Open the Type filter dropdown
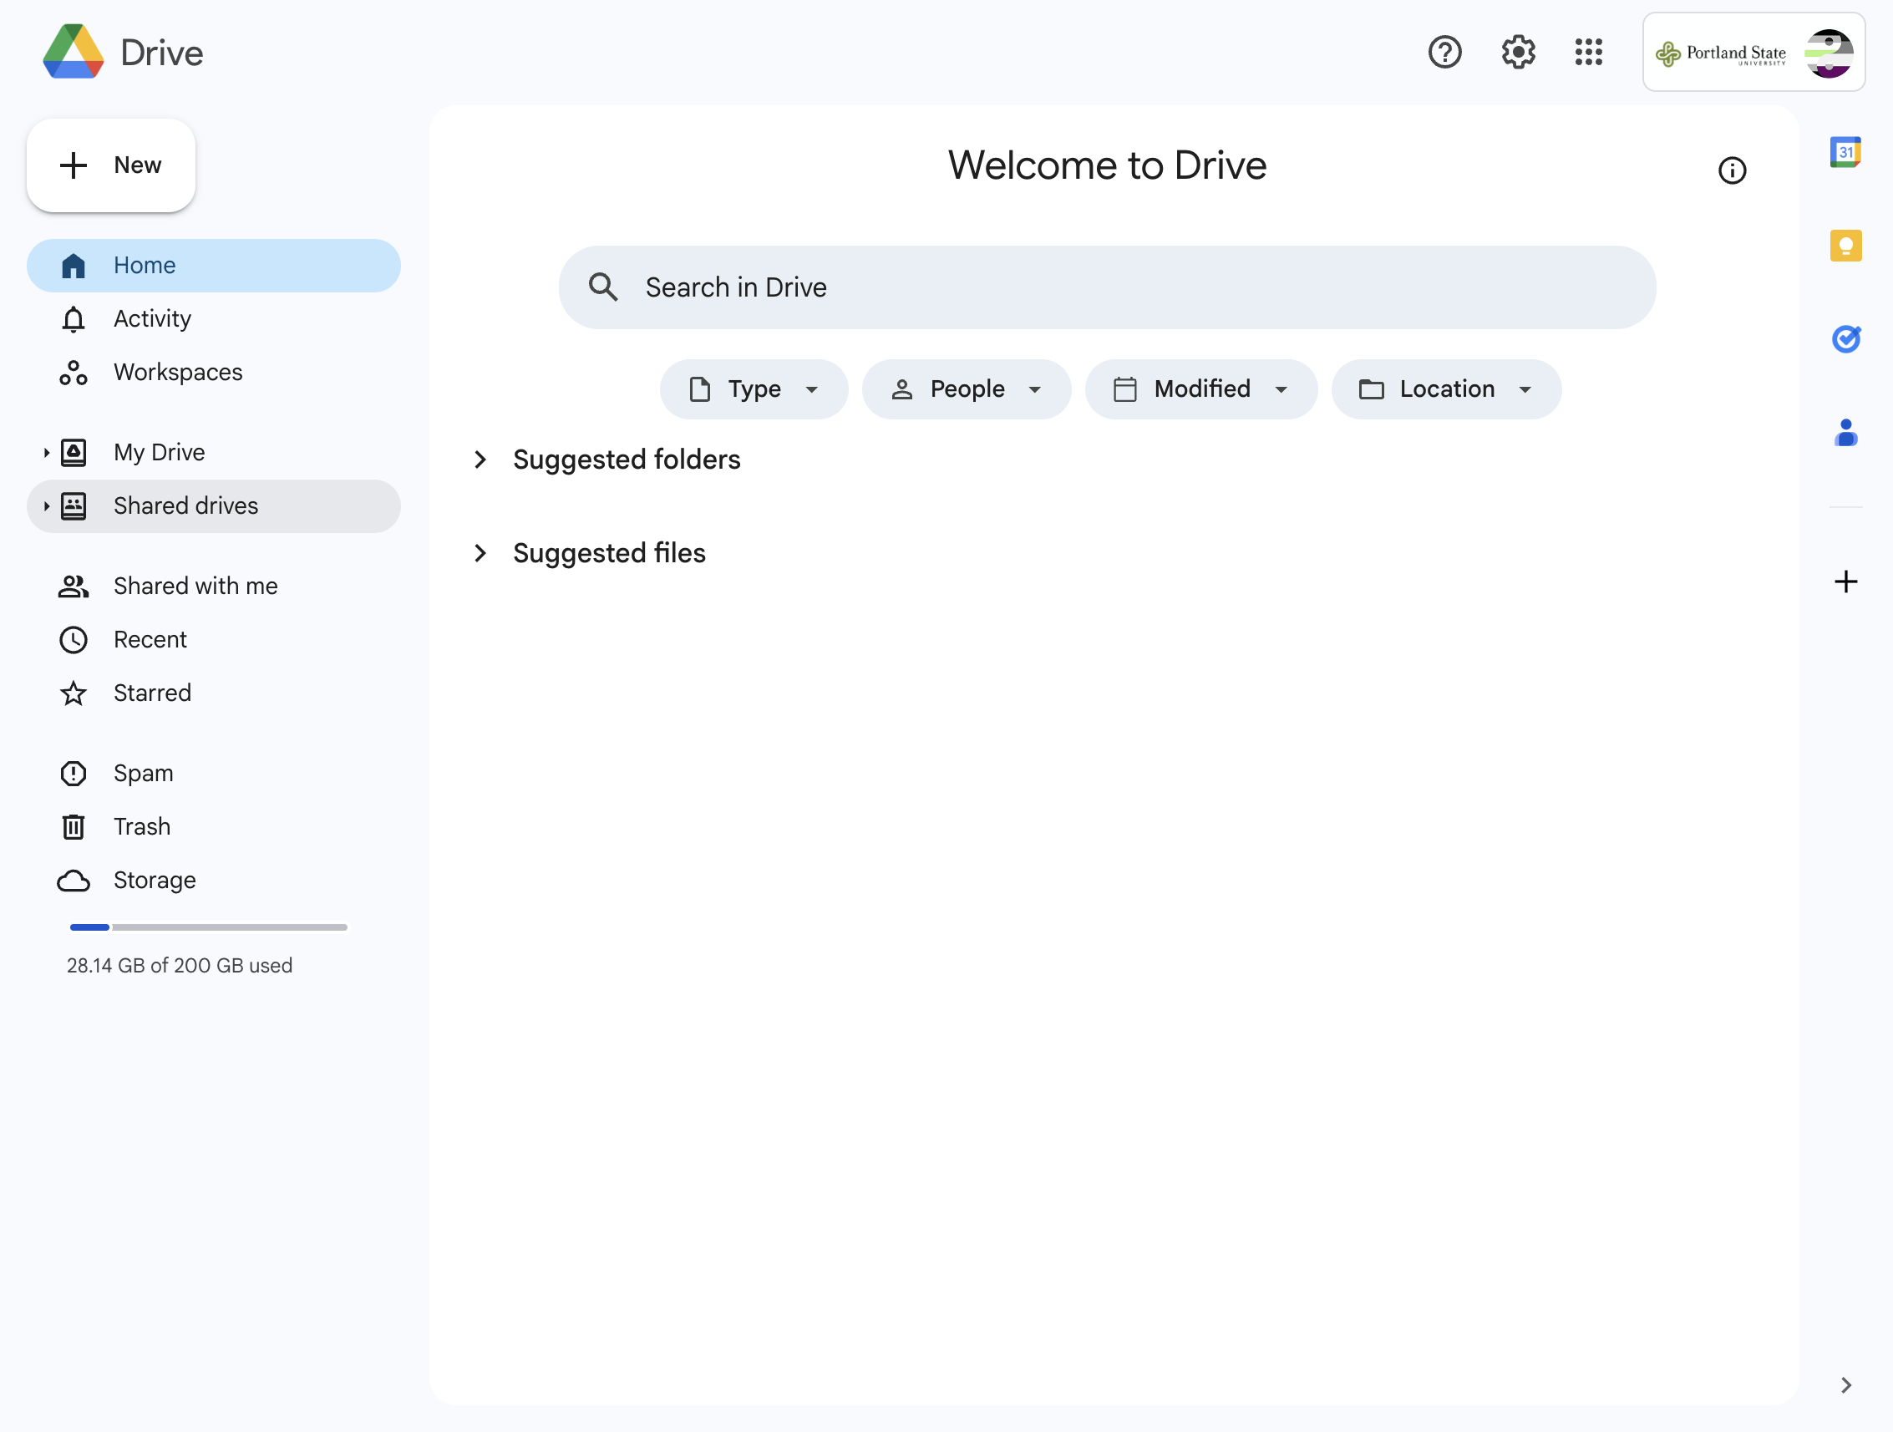 pos(754,389)
